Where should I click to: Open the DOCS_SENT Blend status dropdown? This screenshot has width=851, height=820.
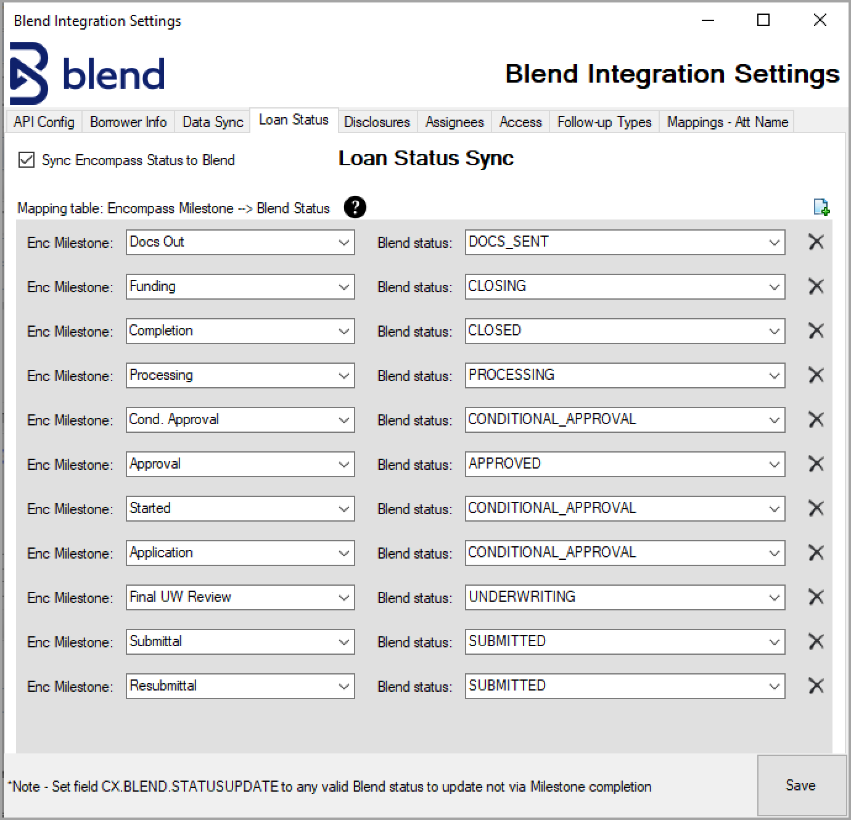tap(625, 242)
